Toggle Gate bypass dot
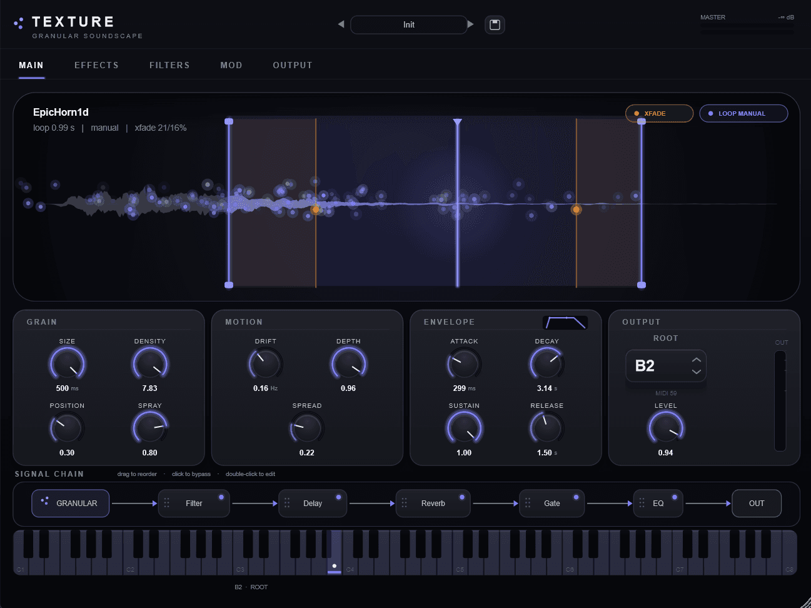The width and height of the screenshot is (811, 608). click(577, 497)
